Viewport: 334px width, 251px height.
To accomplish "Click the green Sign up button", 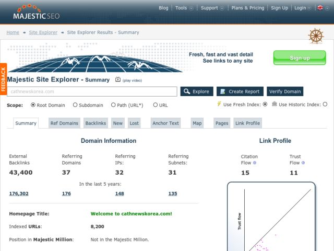I will 300,58.
